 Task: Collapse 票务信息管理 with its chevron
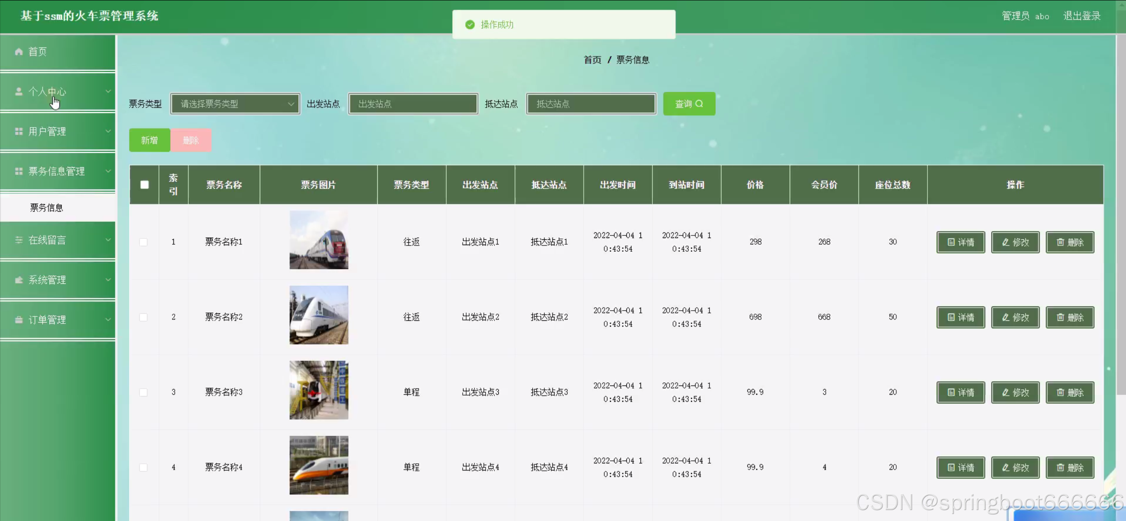coord(108,171)
